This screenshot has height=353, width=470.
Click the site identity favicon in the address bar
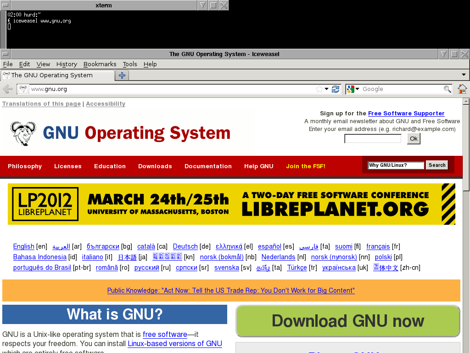point(23,89)
